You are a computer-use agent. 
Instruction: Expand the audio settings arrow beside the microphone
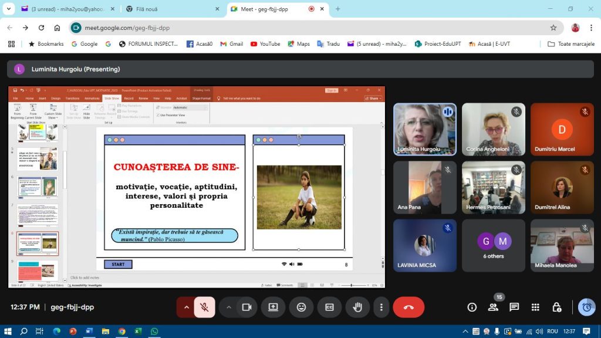pos(187,307)
